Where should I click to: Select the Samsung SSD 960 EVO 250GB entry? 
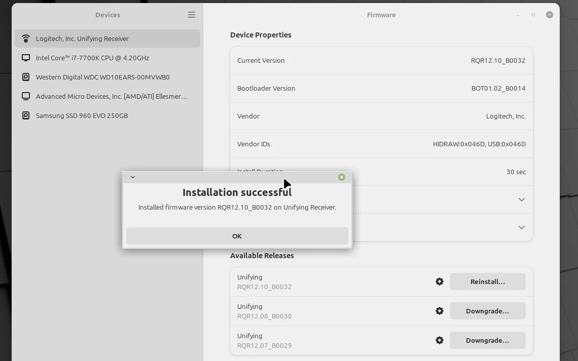coord(81,115)
